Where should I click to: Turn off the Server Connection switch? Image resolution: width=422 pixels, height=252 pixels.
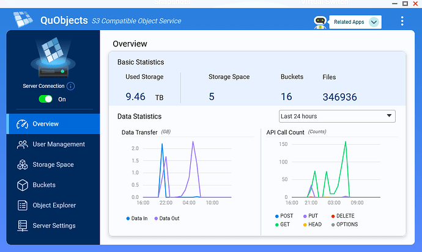[x=45, y=99]
